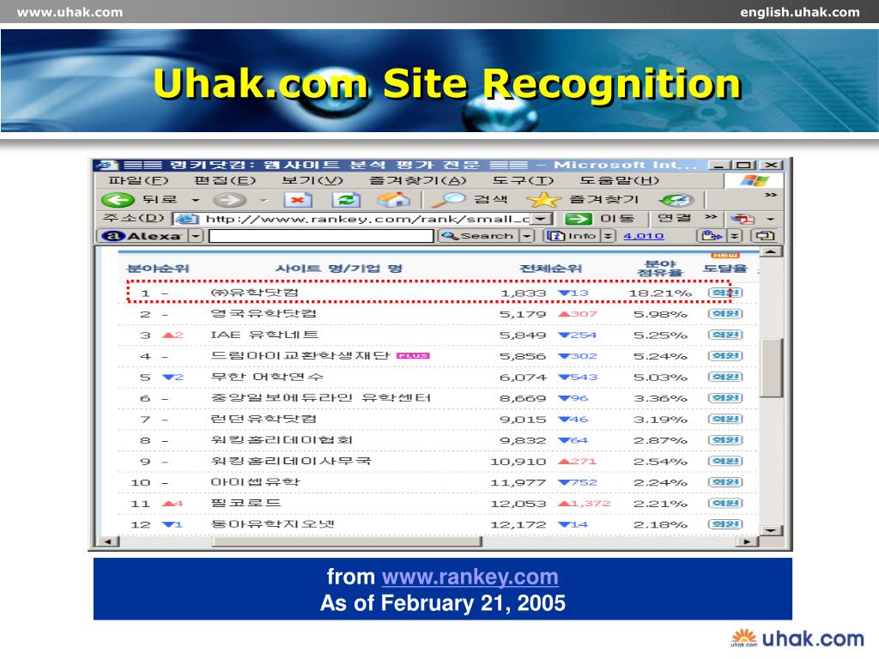Viewport: 879px width, 659px height.
Task: Click site name 중앙일보에듀라인 유학센터
Action: 321,397
